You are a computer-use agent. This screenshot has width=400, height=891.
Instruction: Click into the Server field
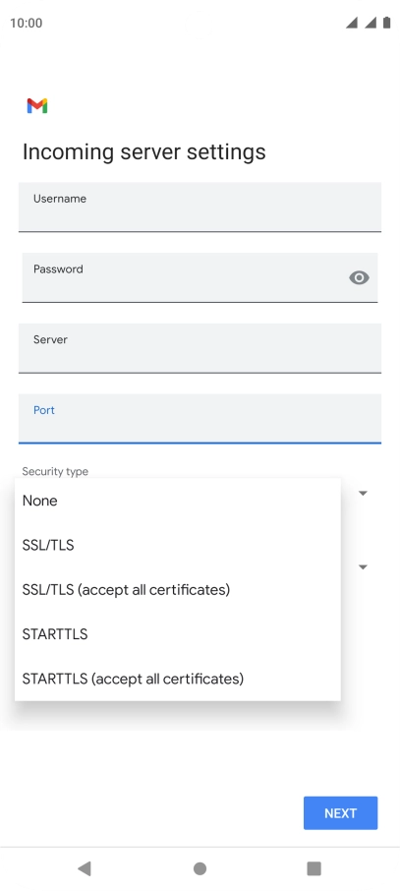[200, 348]
